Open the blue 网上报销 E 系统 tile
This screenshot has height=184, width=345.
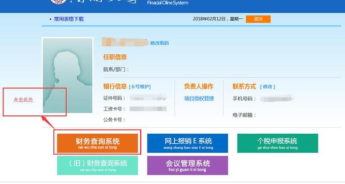187,143
